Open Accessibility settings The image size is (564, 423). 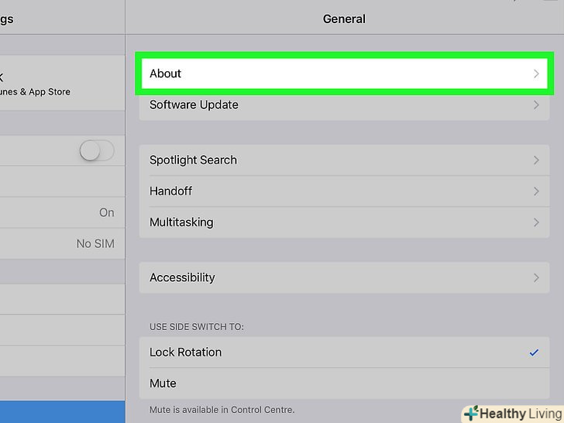click(341, 277)
